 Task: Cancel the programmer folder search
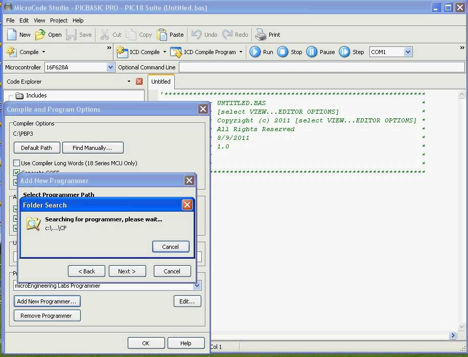click(171, 247)
